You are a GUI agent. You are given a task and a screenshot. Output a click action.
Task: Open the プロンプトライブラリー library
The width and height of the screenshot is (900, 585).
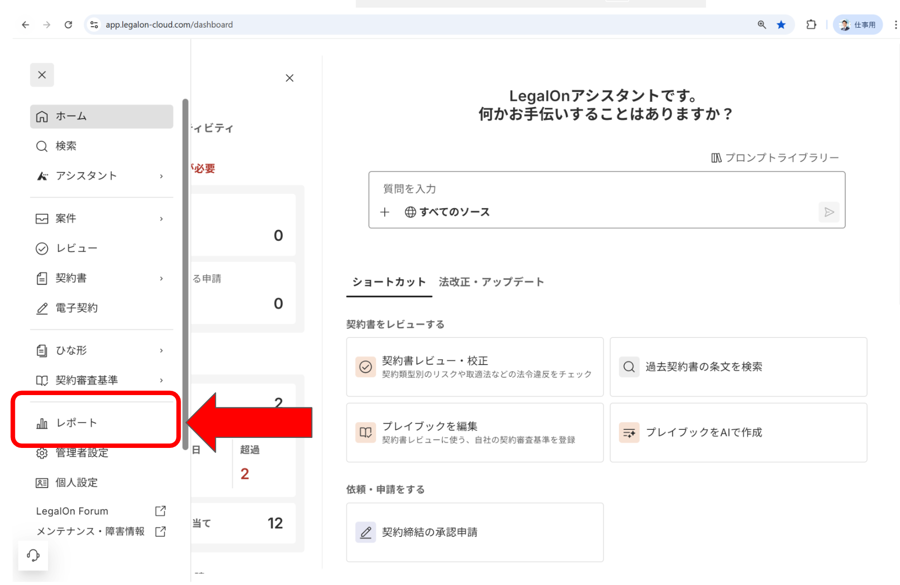coord(775,158)
